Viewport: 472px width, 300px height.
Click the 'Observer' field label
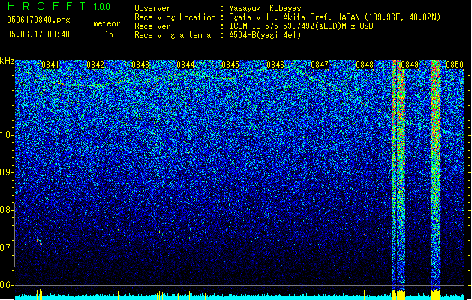point(152,8)
